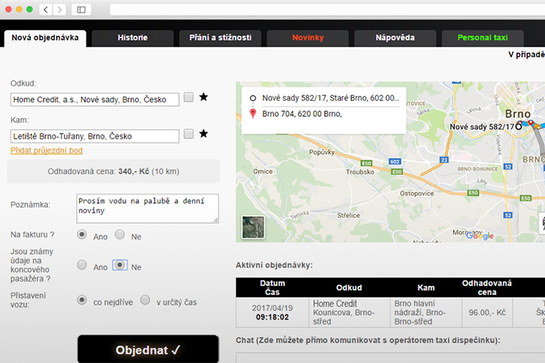545x363 pixels.
Task: Open the Personal taxi tab
Action: pos(482,37)
